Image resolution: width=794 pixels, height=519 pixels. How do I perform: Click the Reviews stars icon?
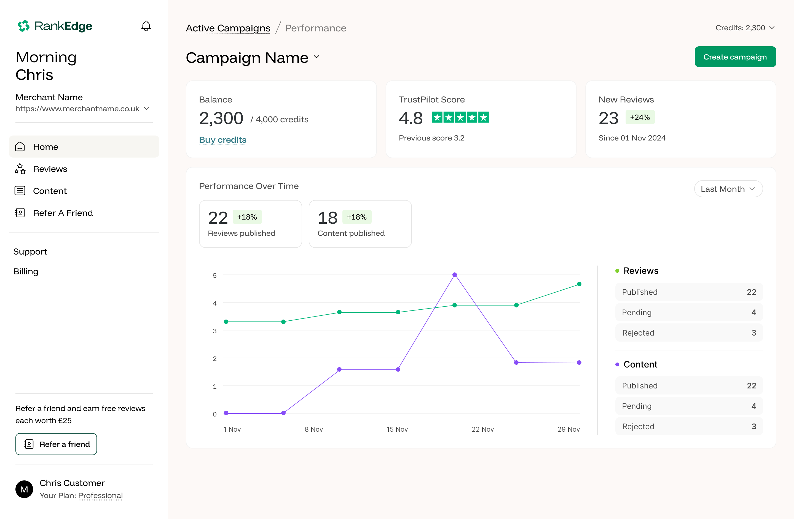pyautogui.click(x=20, y=169)
